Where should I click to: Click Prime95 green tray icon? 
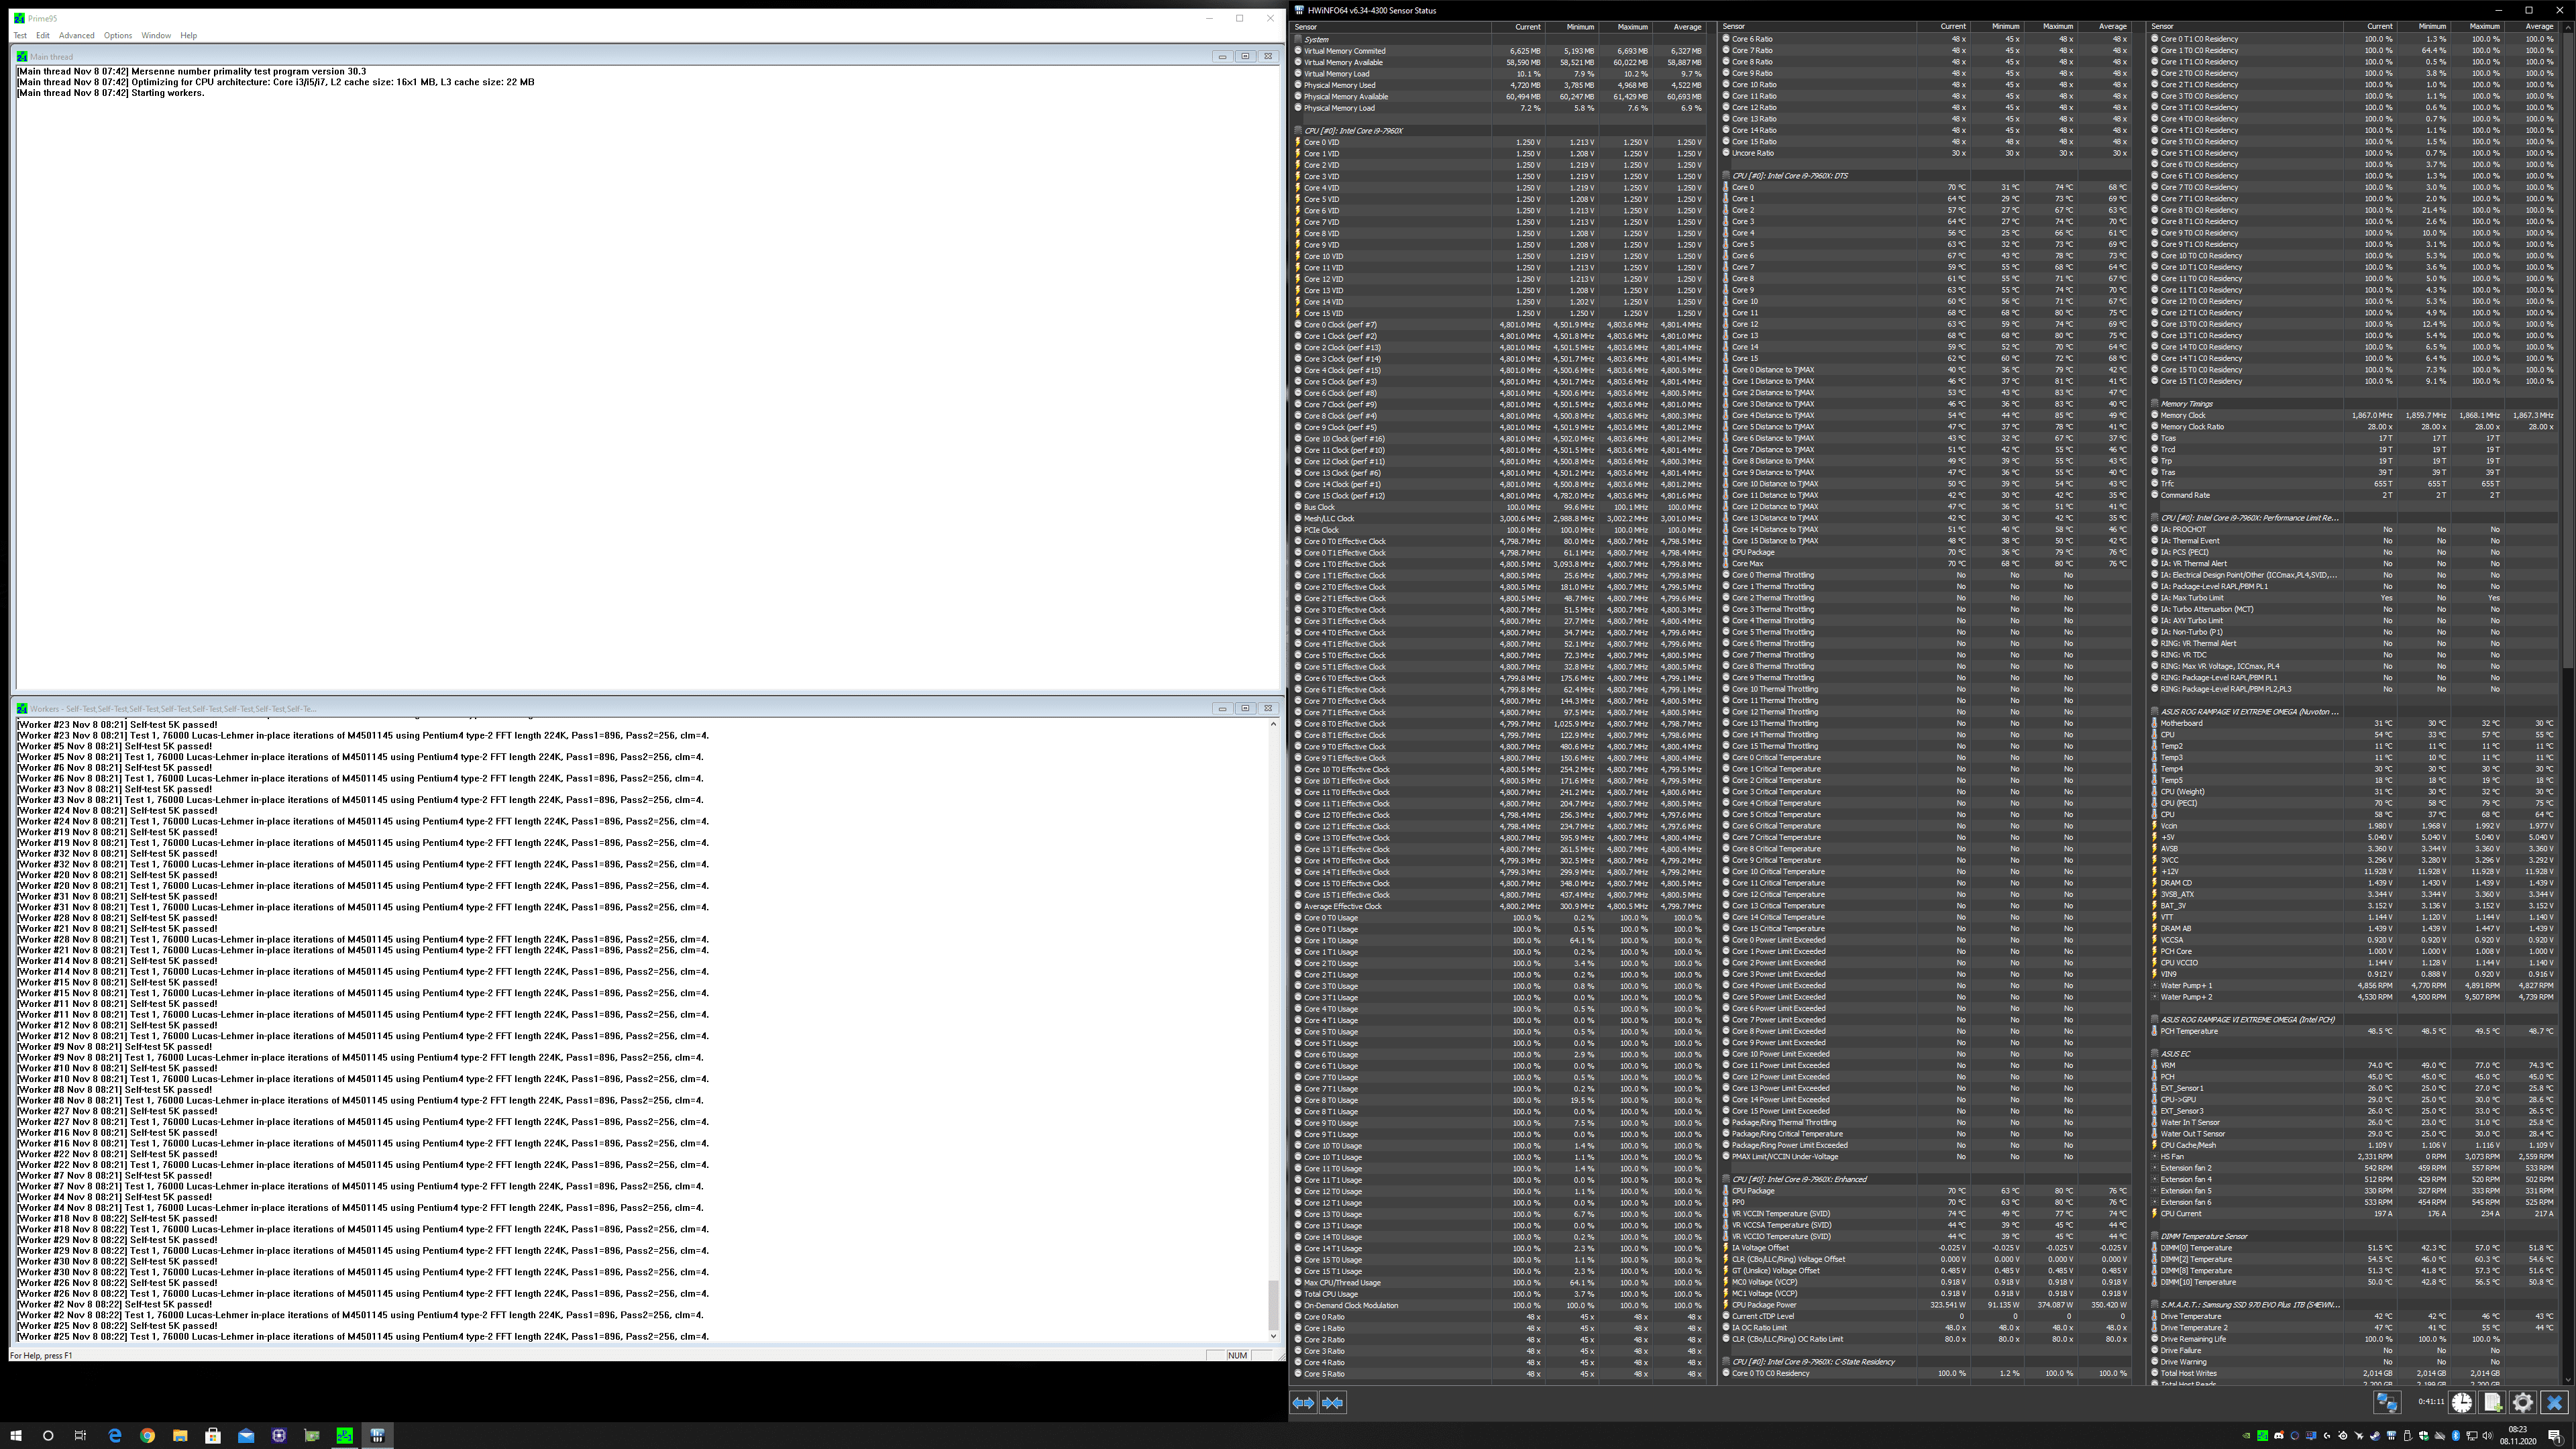click(2262, 1435)
